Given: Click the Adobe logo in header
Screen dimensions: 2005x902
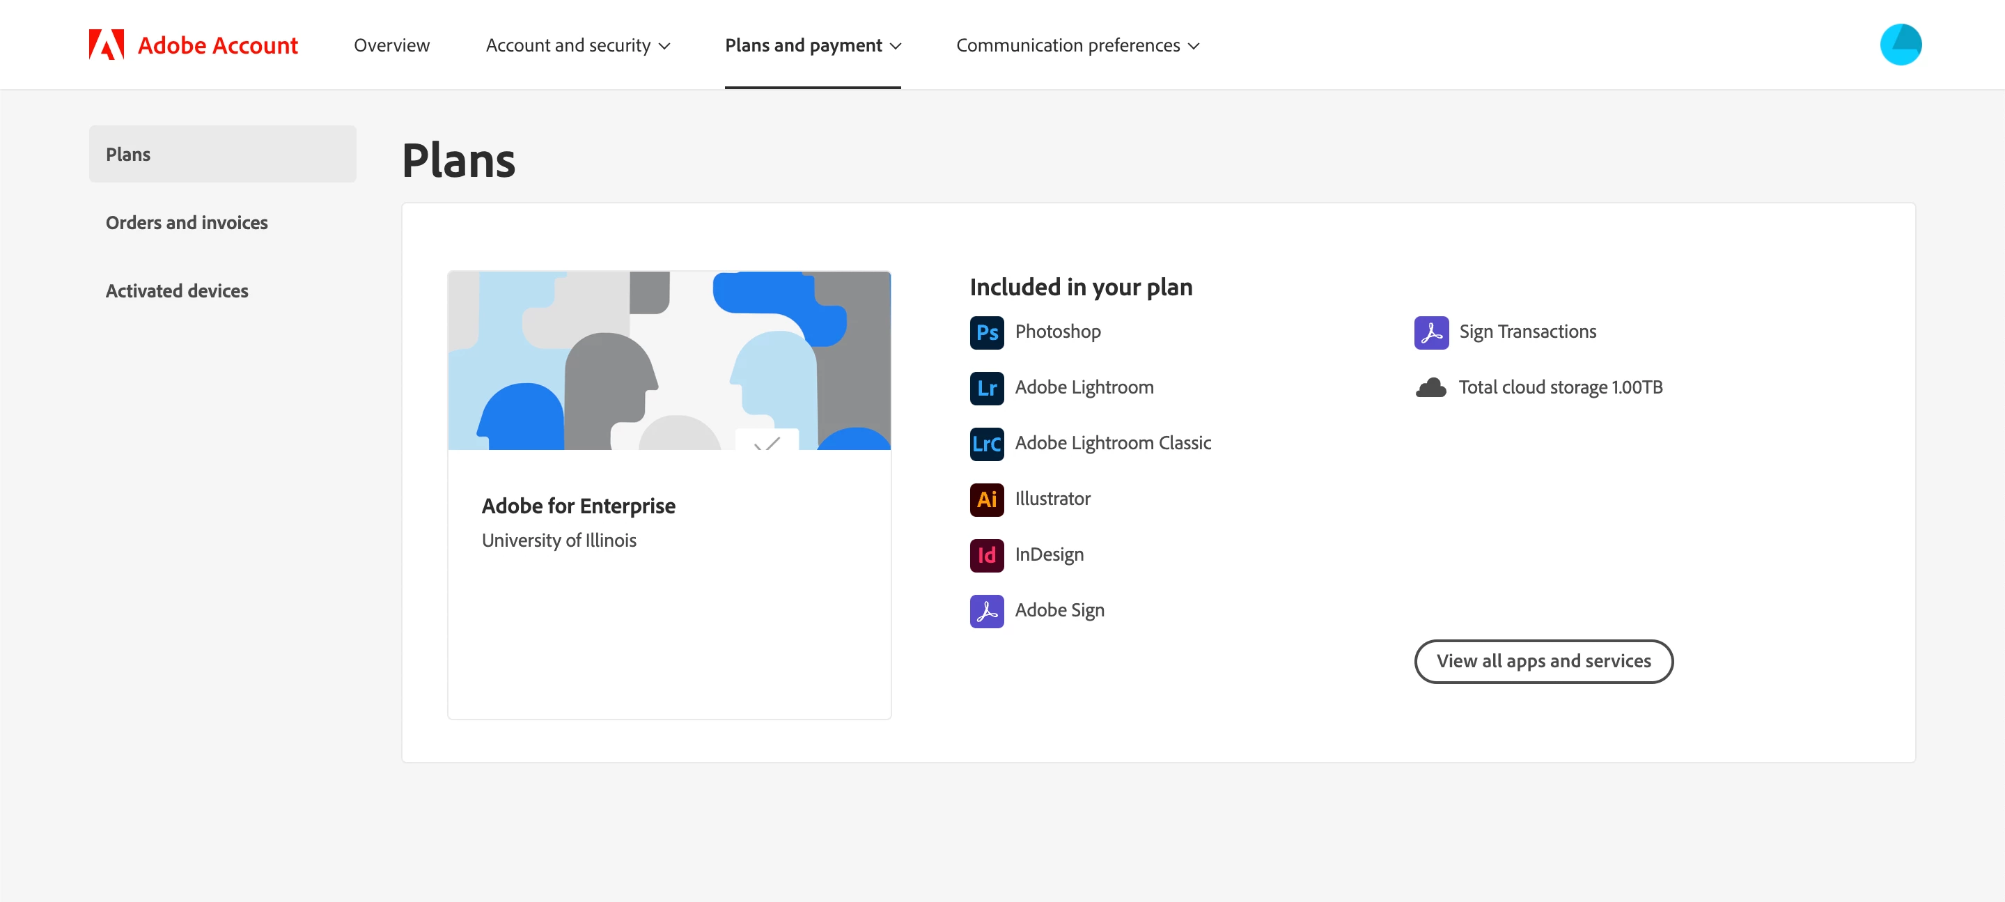Looking at the screenshot, I should coord(107,45).
